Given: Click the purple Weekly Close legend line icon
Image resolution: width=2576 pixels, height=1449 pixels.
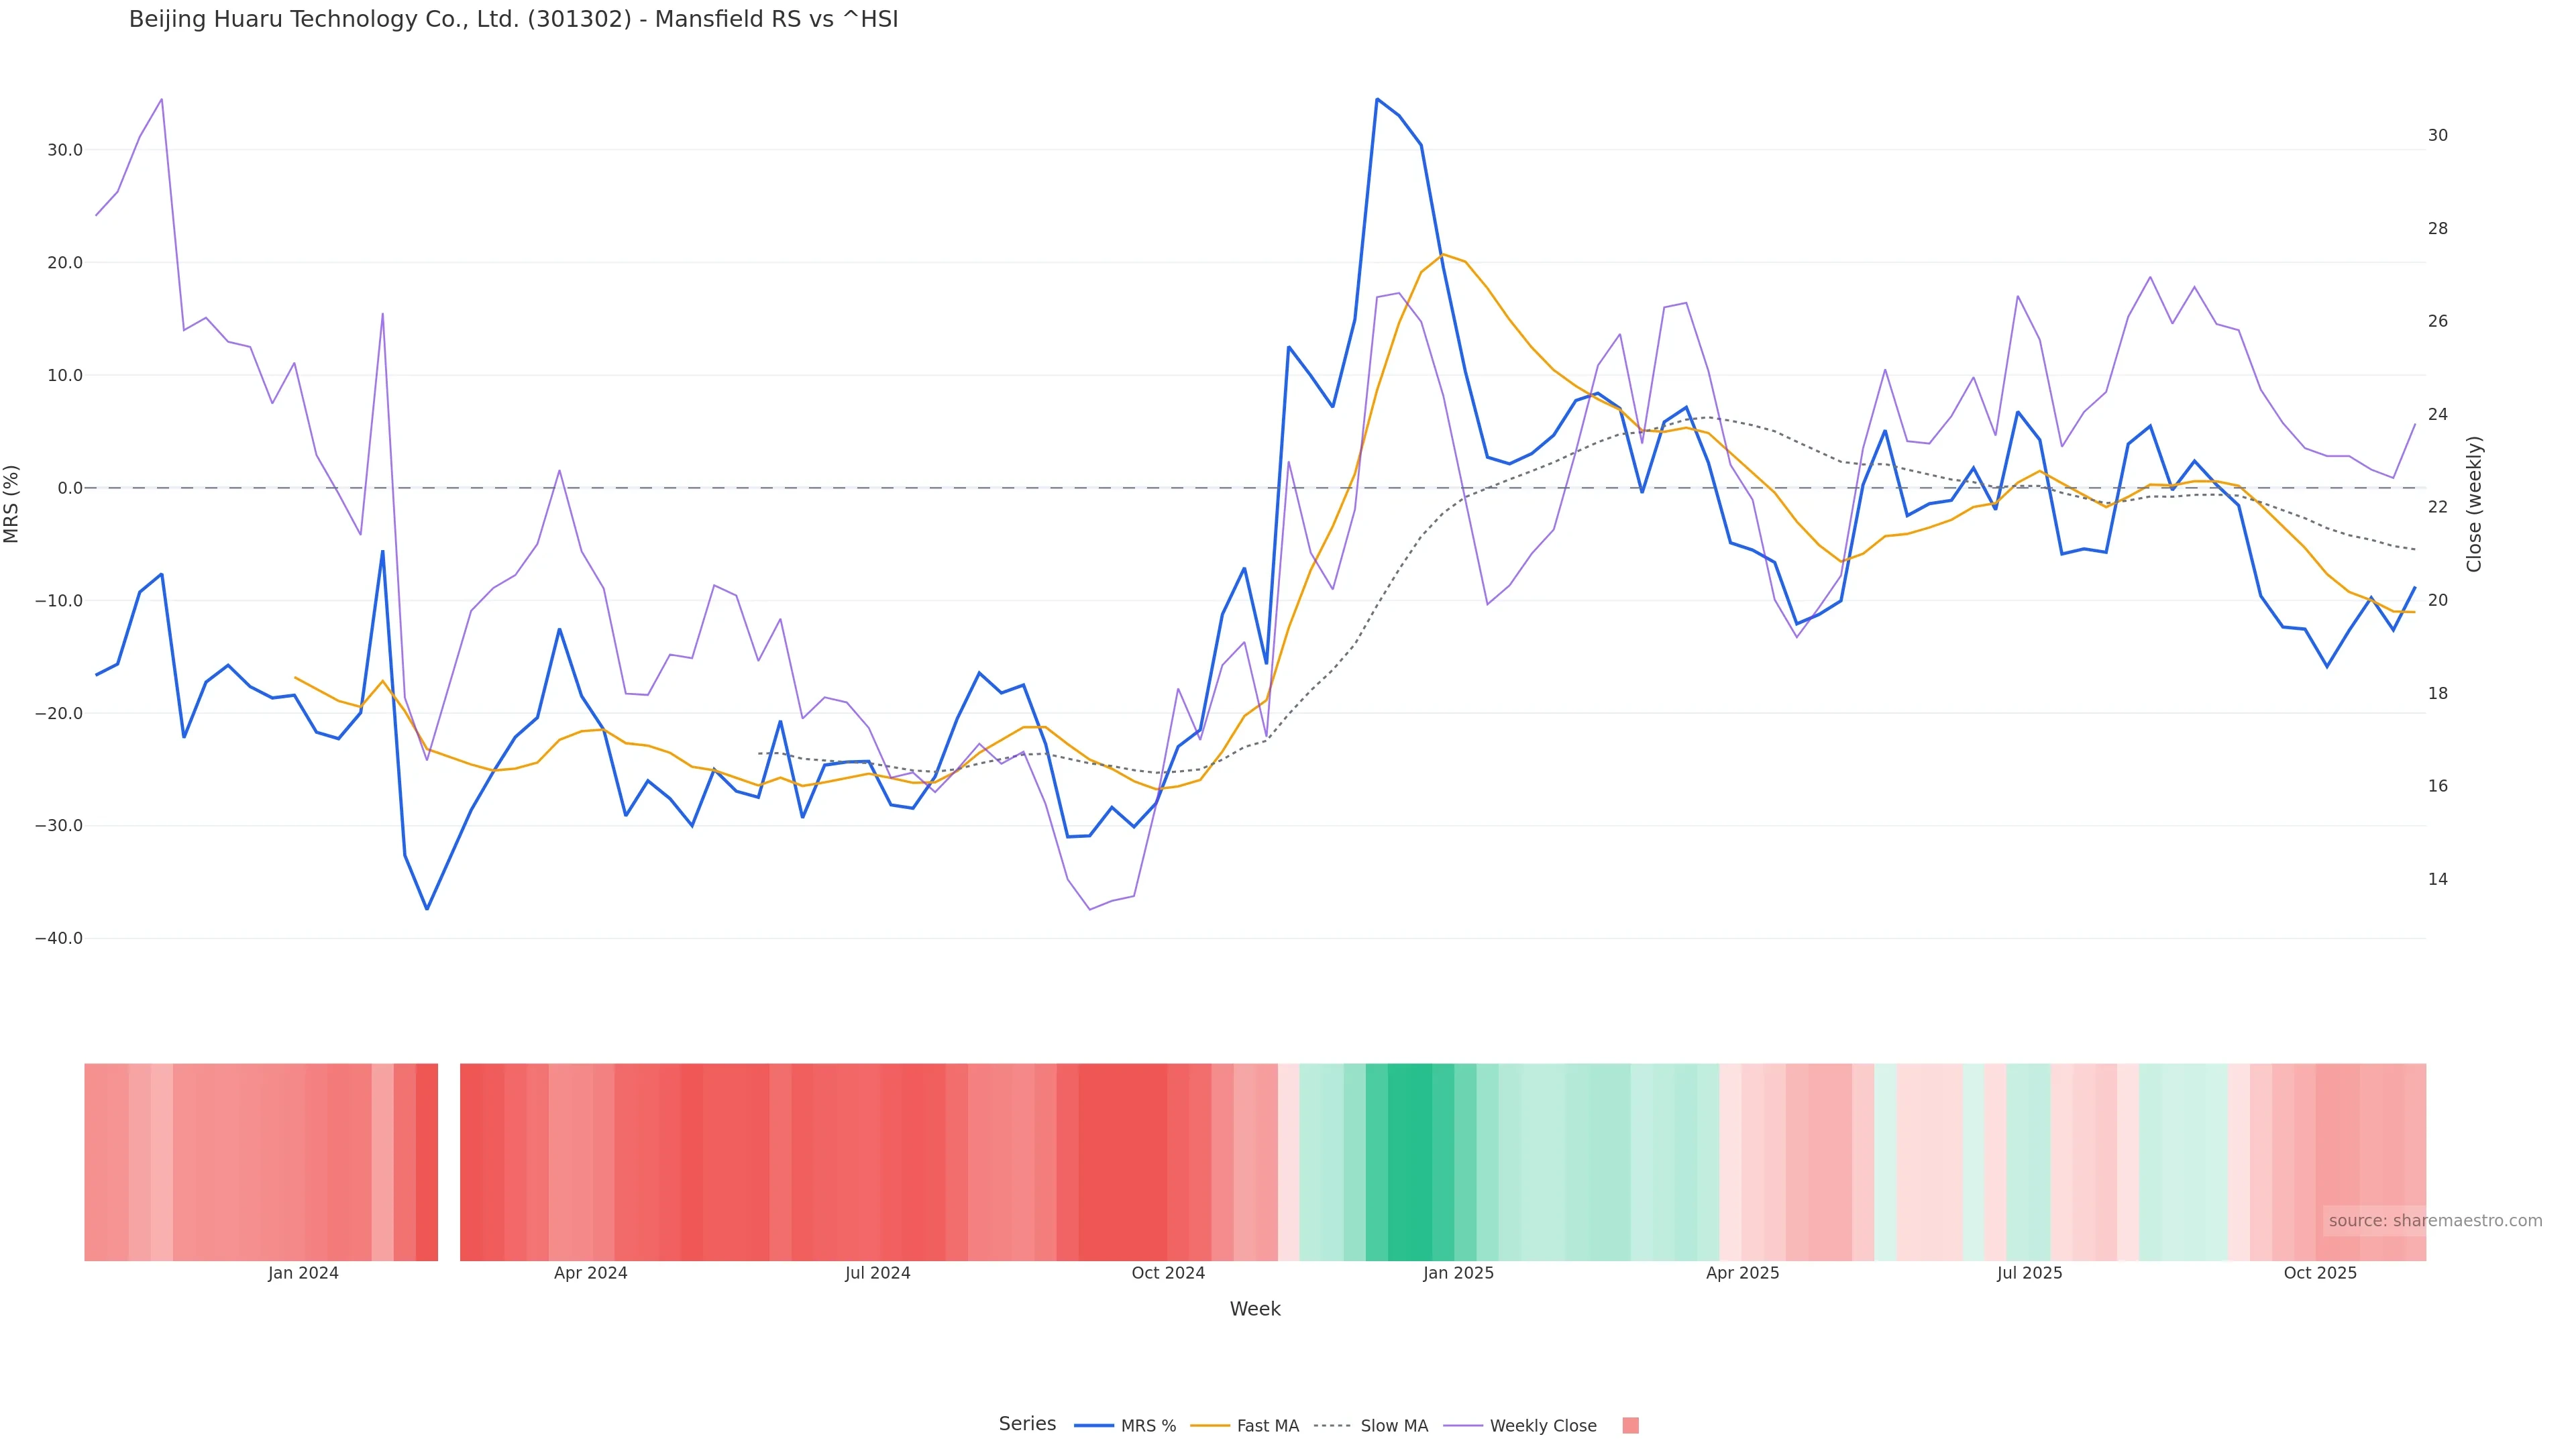Looking at the screenshot, I should (1463, 1426).
